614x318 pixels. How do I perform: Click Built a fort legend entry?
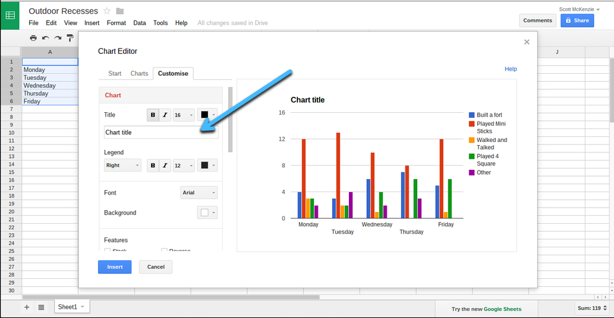coord(485,115)
